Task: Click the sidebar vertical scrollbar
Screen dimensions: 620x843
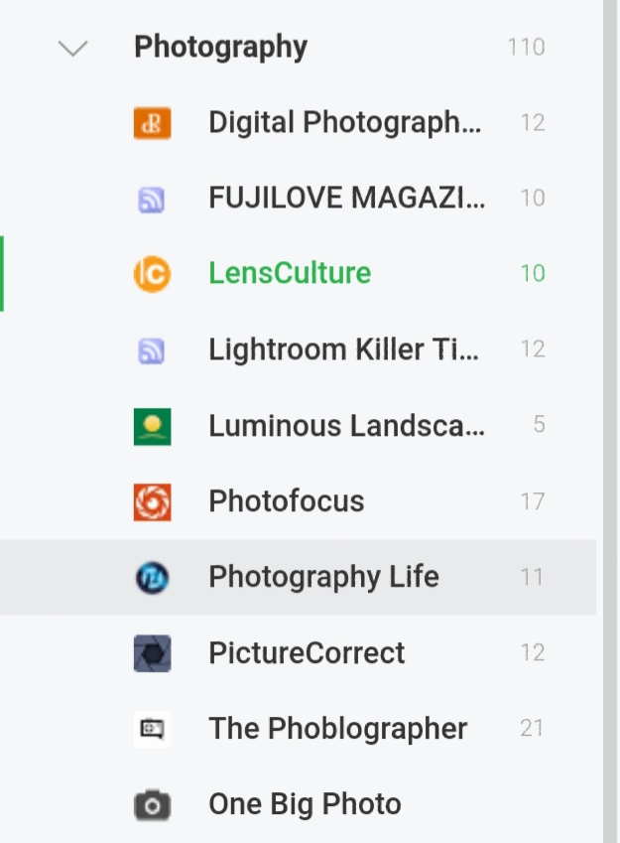Action: click(x=610, y=421)
